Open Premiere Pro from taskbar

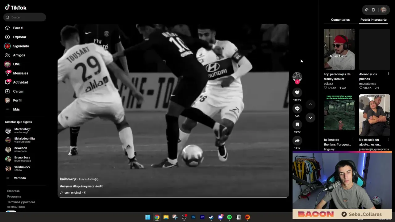tap(202, 217)
